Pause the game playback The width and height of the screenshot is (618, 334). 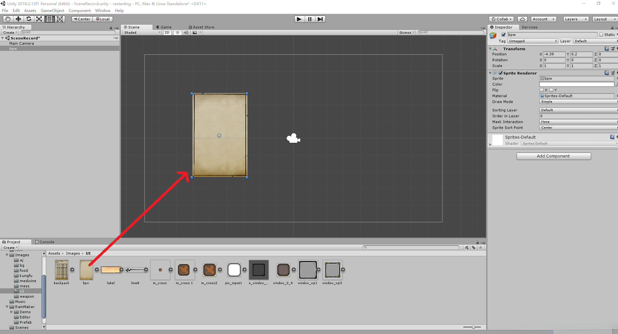pos(310,19)
